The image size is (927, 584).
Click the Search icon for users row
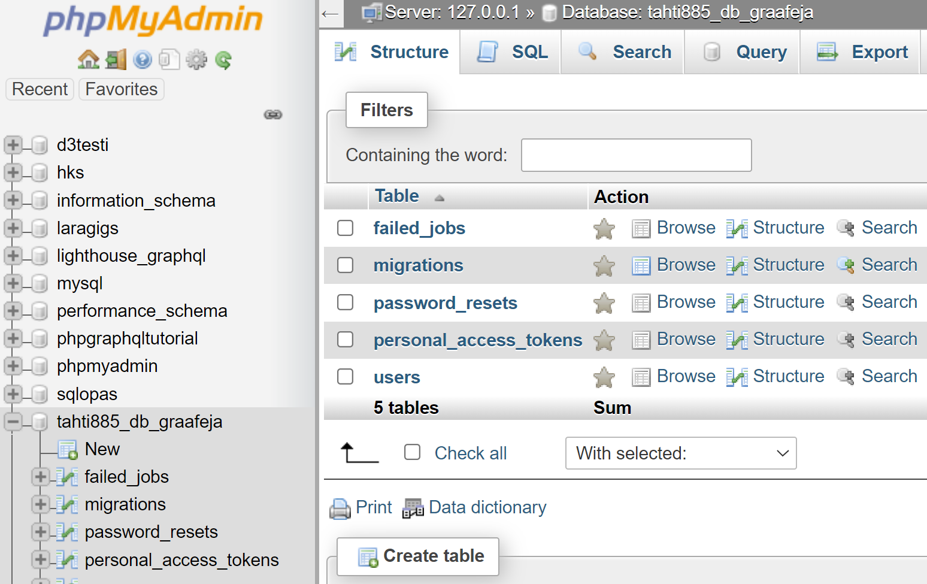click(x=846, y=376)
